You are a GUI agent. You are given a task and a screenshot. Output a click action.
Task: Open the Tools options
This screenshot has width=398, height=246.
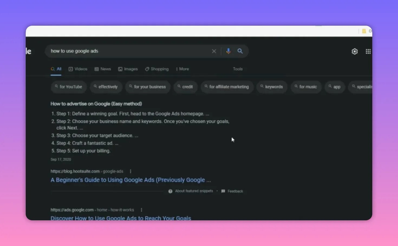click(x=237, y=69)
